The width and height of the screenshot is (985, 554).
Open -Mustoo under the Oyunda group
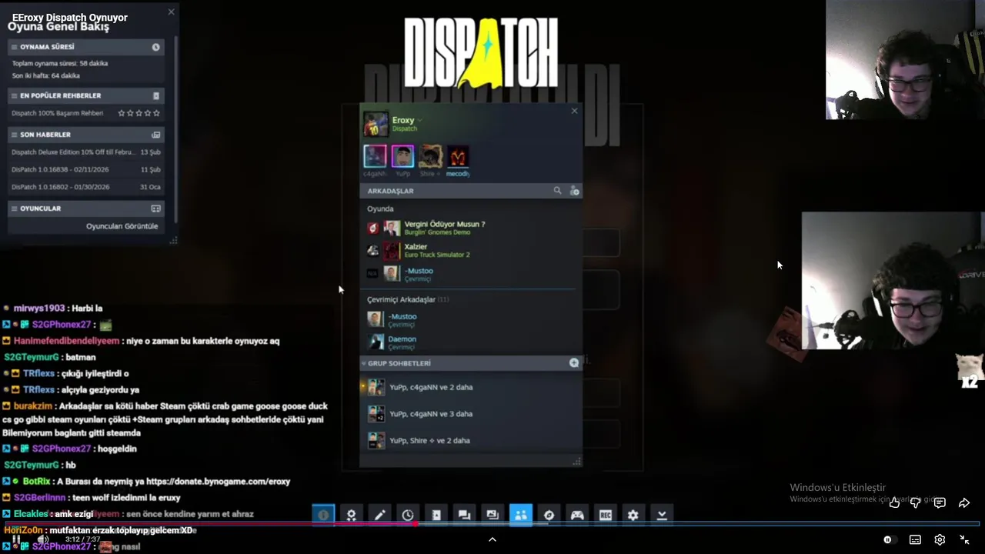pyautogui.click(x=471, y=274)
